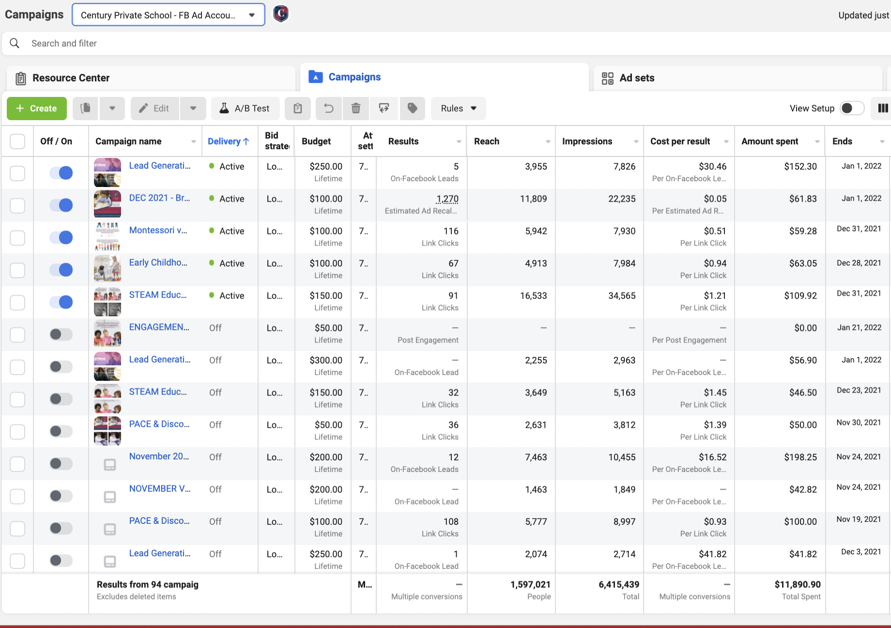Viewport: 891px width, 628px height.
Task: Click the placeholder icon for November 20... campaign
Action: [110, 465]
